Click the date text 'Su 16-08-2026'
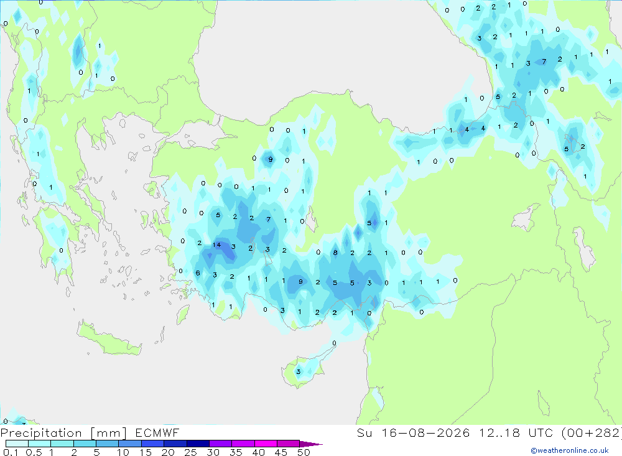 413,432
